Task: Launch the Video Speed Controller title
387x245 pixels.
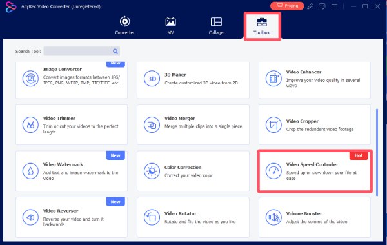Action: point(312,164)
